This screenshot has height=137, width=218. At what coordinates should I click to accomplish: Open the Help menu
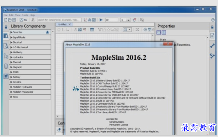click(32, 15)
